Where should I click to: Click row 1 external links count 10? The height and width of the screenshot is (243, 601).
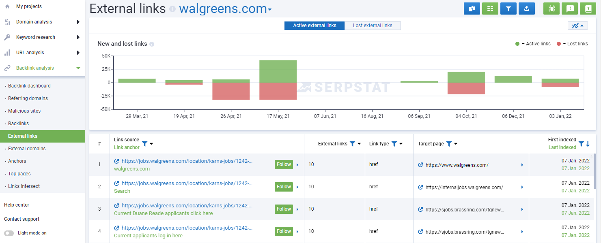click(x=311, y=164)
